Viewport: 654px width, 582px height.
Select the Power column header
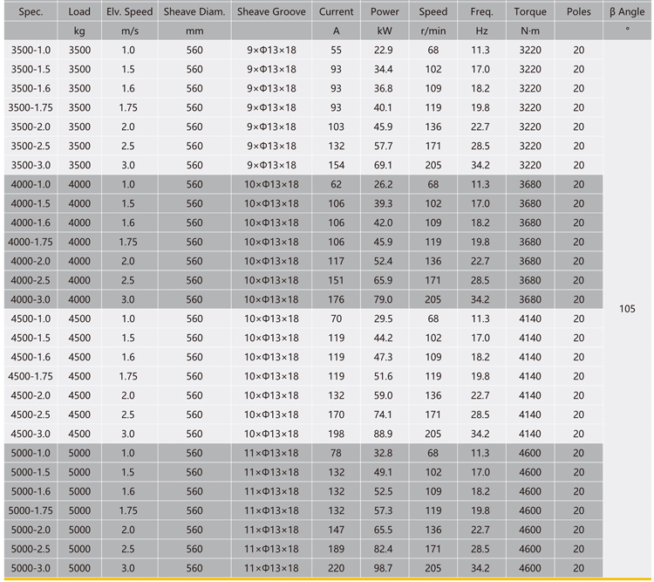pyautogui.click(x=385, y=12)
